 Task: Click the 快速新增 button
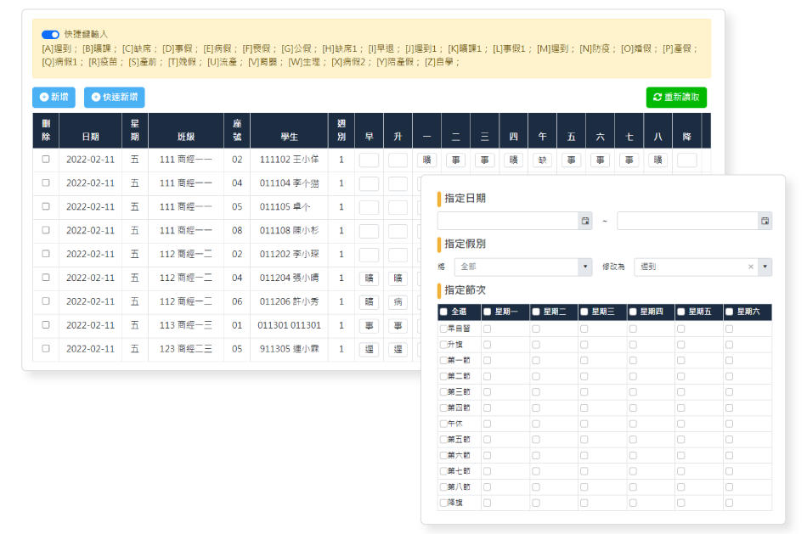click(x=115, y=98)
